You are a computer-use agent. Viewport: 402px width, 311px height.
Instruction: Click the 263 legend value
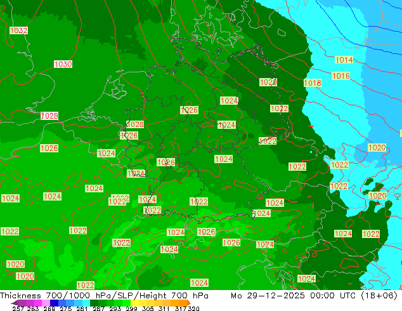(33, 308)
